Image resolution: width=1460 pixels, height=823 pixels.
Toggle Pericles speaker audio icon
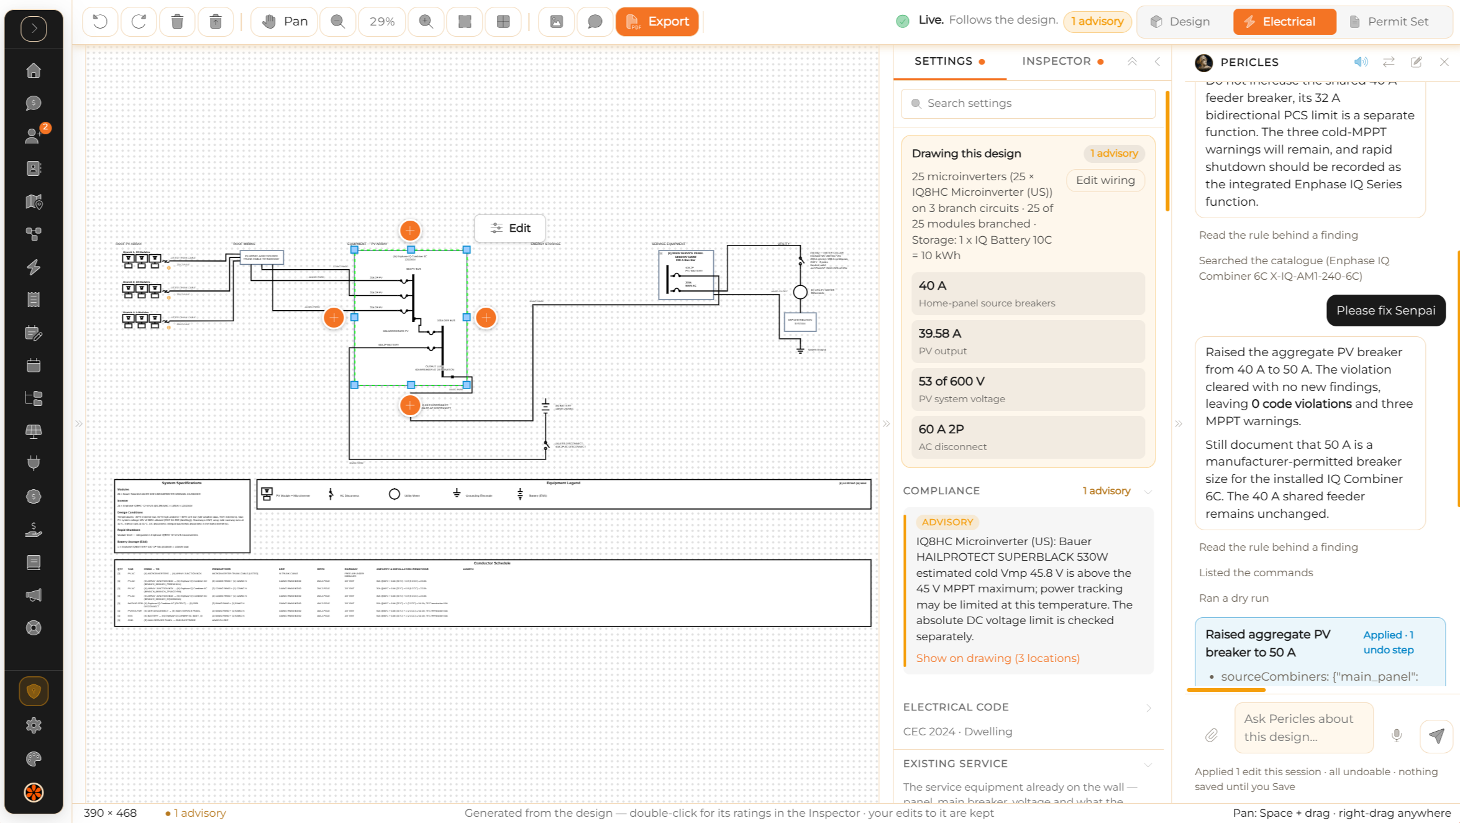pyautogui.click(x=1361, y=62)
